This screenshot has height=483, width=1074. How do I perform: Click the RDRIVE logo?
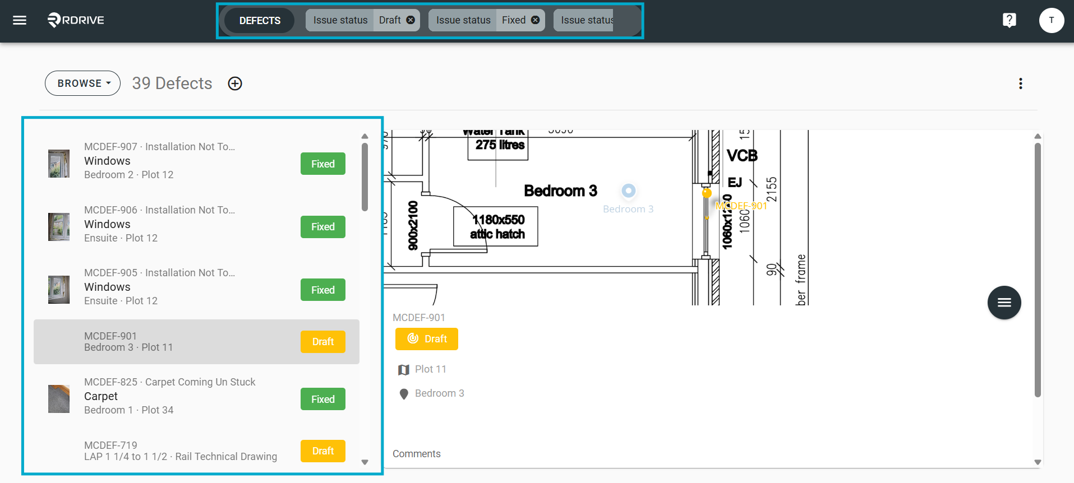(x=76, y=20)
